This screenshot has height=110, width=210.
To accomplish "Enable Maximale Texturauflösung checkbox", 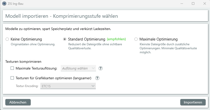I will [x=12, y=68].
